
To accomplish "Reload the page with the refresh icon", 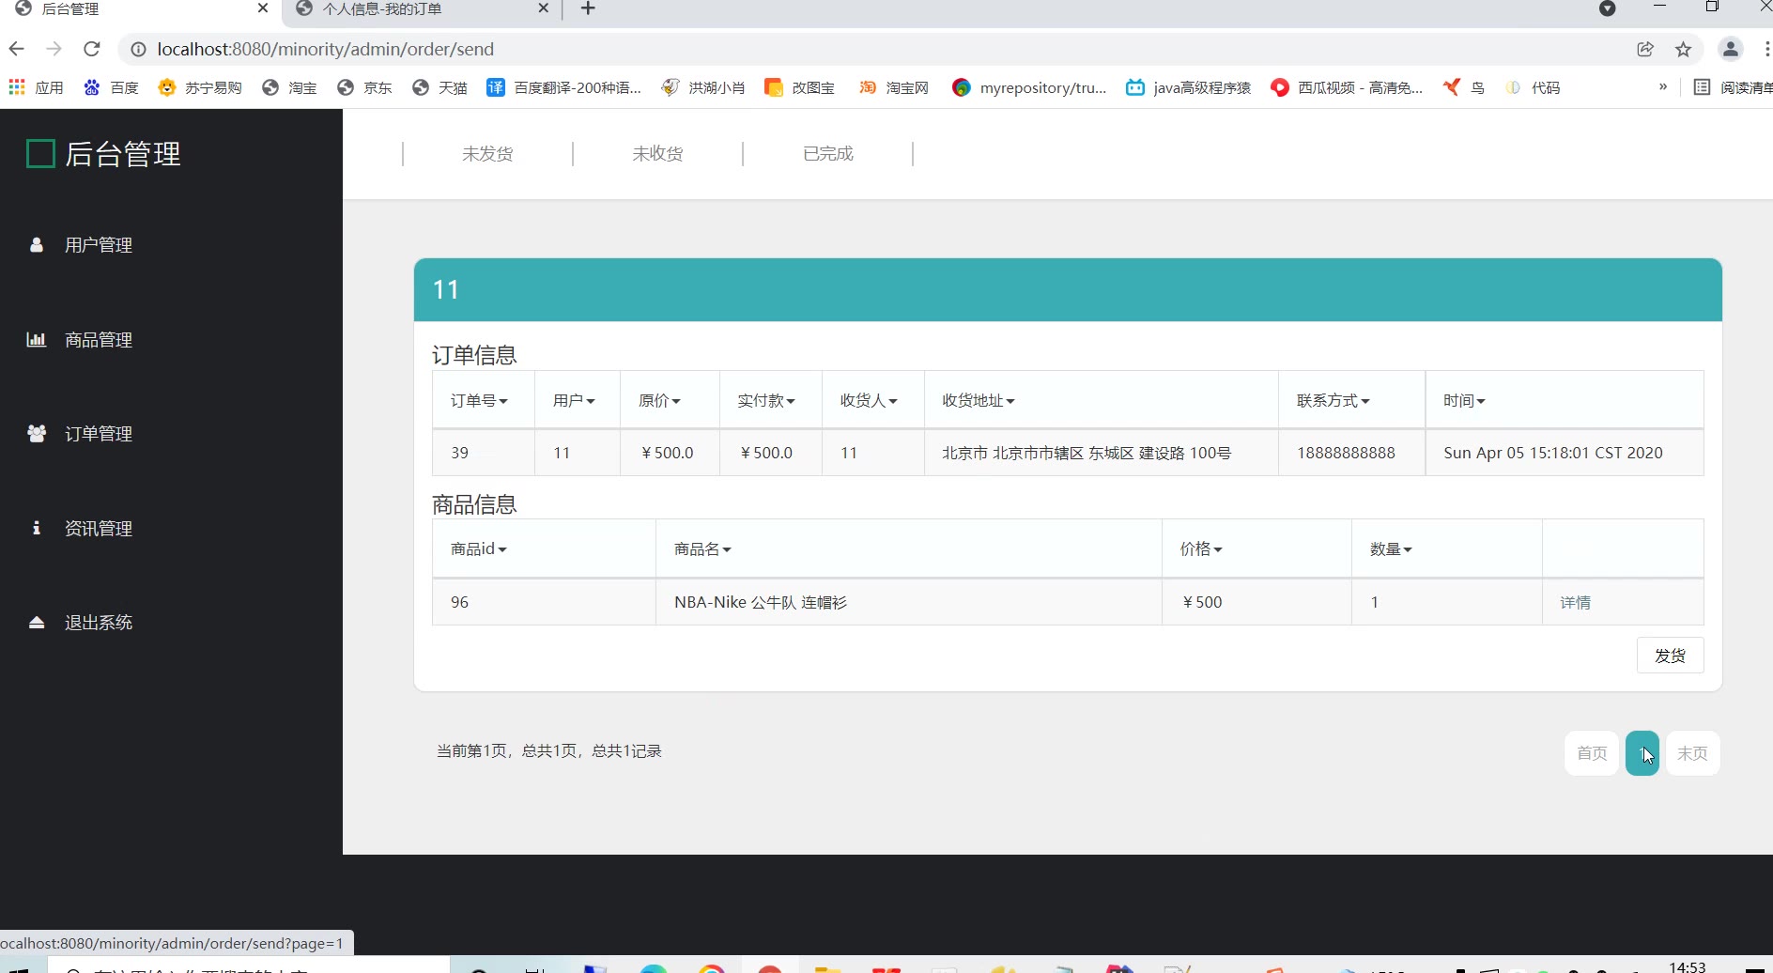I will (91, 49).
